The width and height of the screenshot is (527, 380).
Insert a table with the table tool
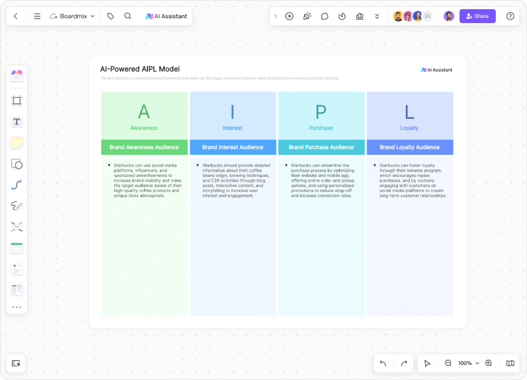pos(17,248)
